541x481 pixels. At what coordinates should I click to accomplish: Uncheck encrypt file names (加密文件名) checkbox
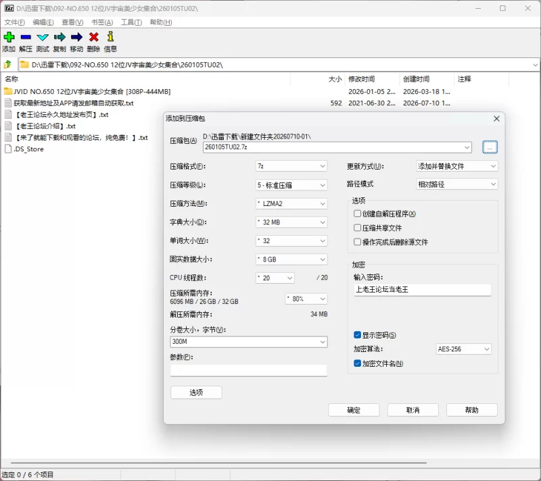click(358, 363)
